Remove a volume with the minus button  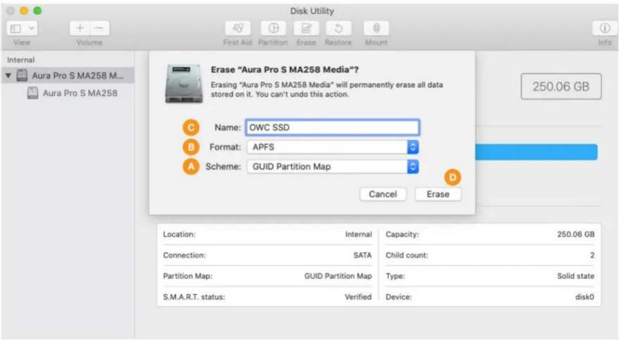[x=99, y=29]
